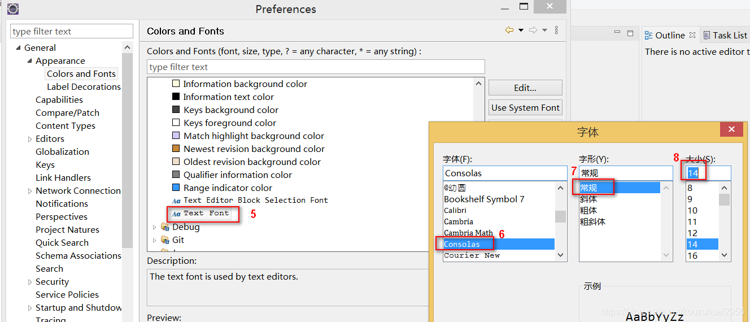Open the Globalization preference page
Screen dimensions: 750x322
[x=62, y=151]
